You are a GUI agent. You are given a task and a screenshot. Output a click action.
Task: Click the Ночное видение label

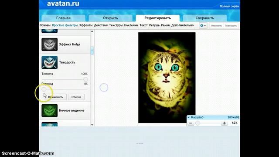coord(71,110)
